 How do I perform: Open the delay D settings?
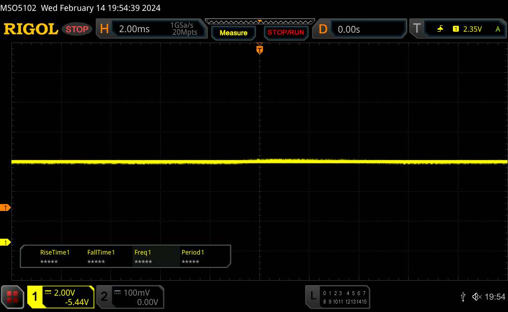[x=323, y=29]
